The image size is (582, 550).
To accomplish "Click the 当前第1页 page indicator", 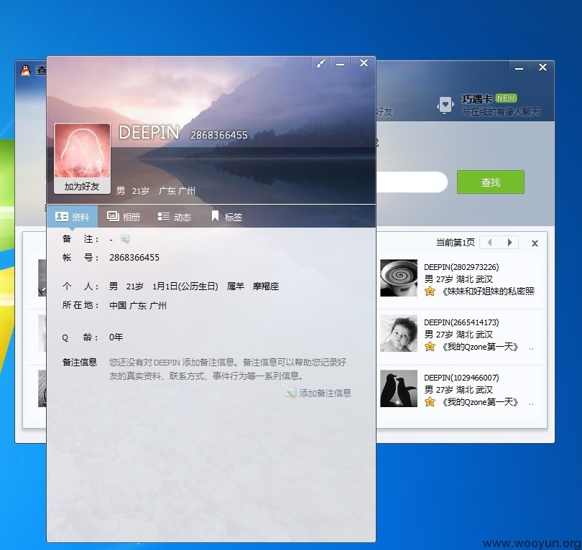I will (455, 243).
